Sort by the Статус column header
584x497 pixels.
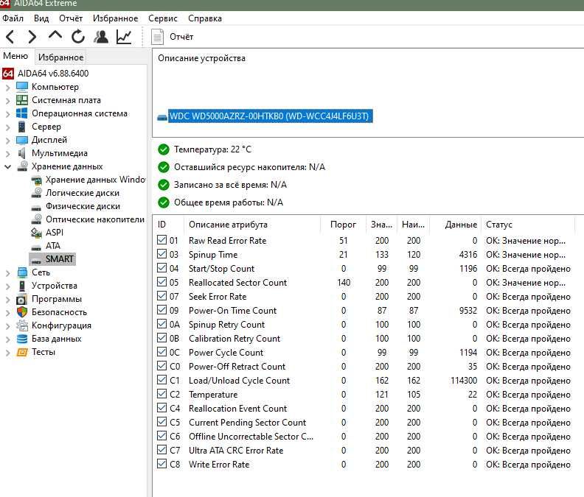tap(528, 225)
